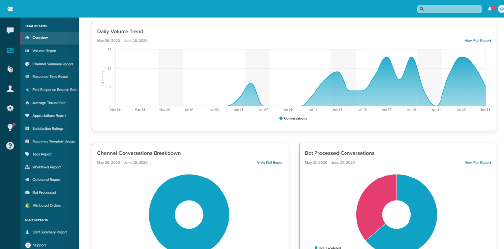Click the Support round avatar icon

click(28, 245)
